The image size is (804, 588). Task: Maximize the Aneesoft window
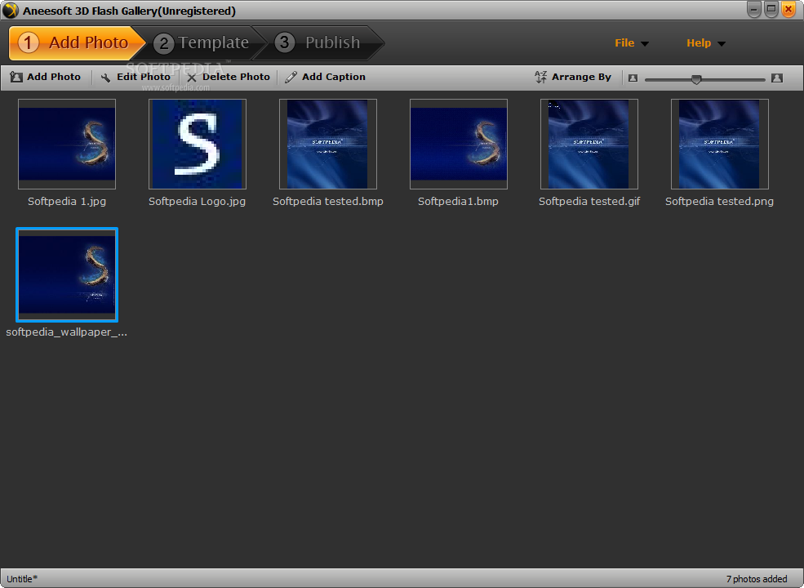pyautogui.click(x=771, y=9)
